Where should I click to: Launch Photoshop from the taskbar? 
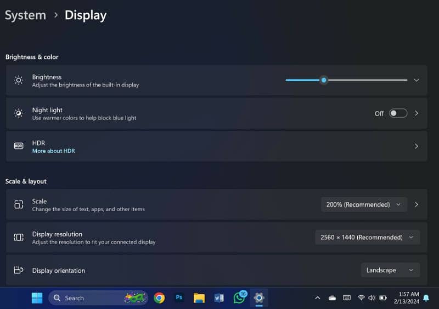pyautogui.click(x=179, y=298)
